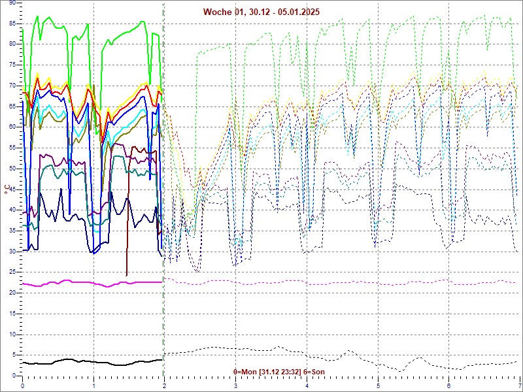Viewport: 523px width, 392px height.
Task: Click the °C unit label on the temperature axis
Action: coord(7,189)
